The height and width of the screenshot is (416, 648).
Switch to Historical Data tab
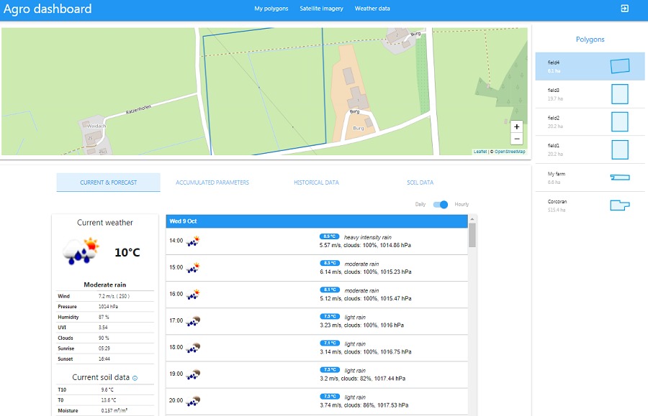point(316,182)
